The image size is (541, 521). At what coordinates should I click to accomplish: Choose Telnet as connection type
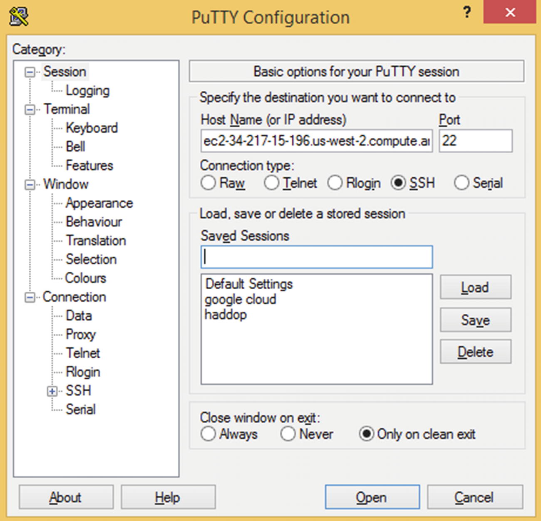(x=271, y=183)
